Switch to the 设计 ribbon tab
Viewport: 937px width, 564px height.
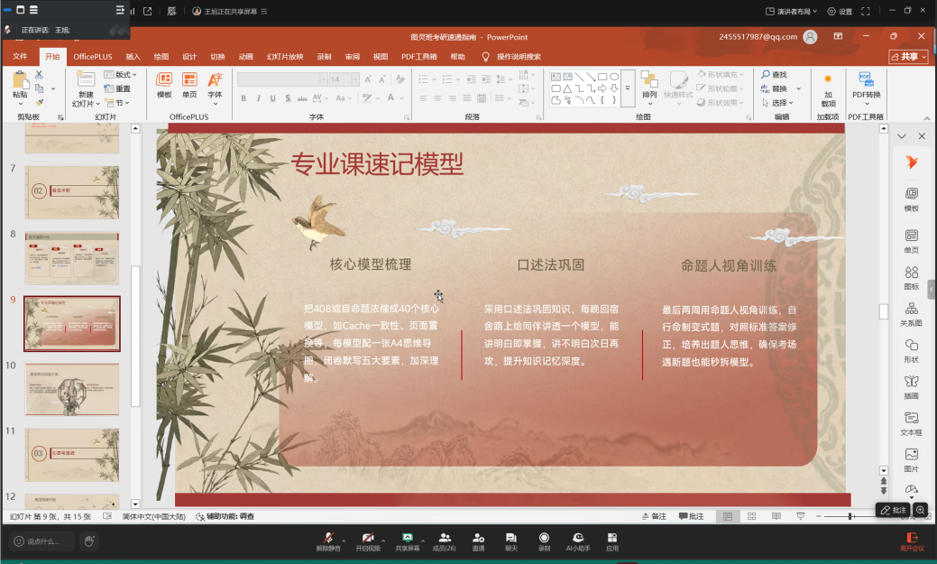(x=189, y=57)
